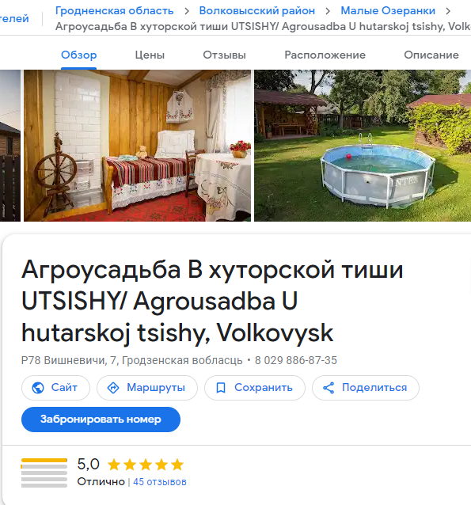
Task: Open the swimming pool garden photo
Action: [x=363, y=146]
